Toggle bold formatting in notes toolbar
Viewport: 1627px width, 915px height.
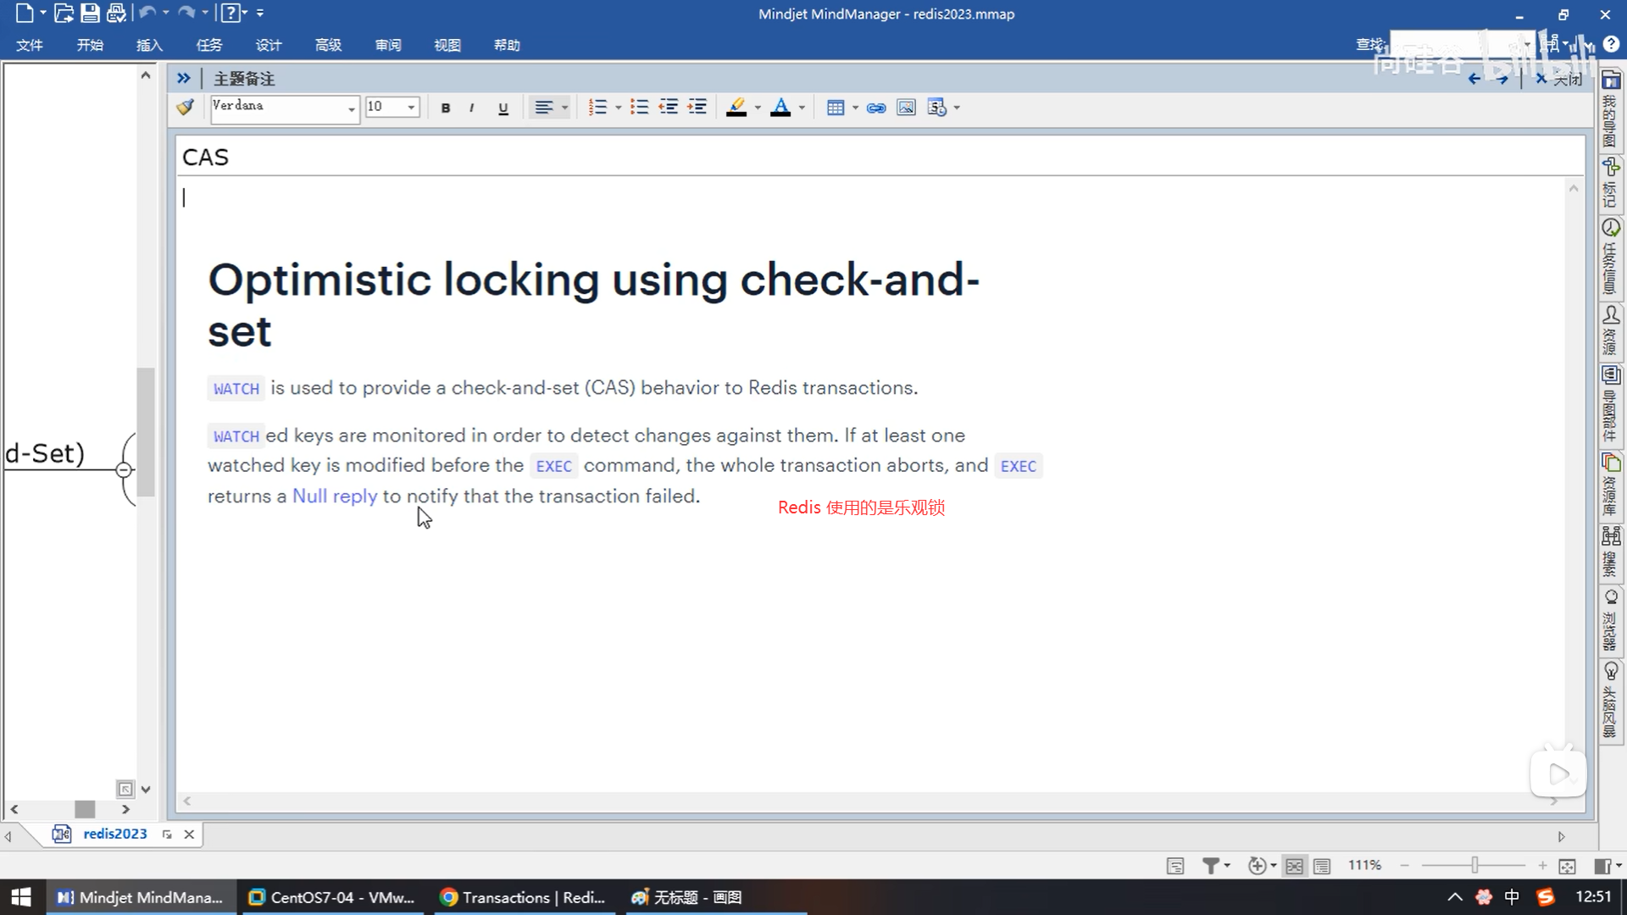[x=445, y=108]
